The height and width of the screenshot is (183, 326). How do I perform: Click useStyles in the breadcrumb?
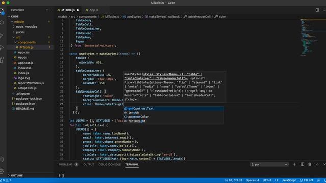[x=133, y=17]
